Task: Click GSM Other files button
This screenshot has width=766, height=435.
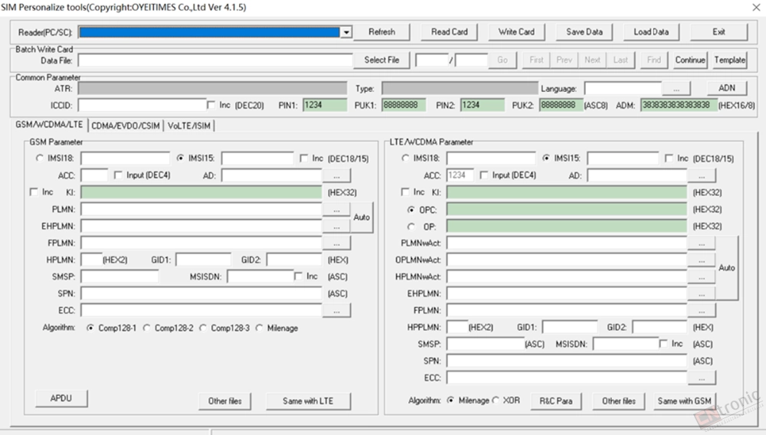Action: [224, 401]
